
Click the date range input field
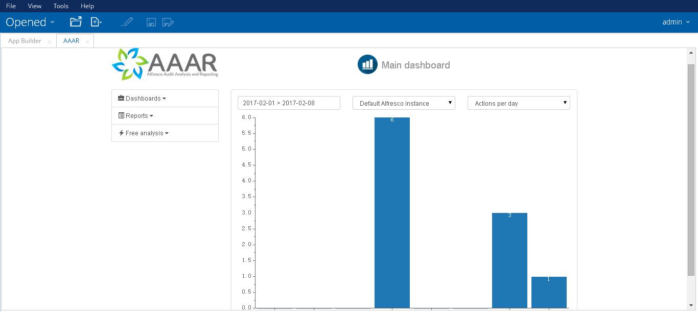(x=289, y=103)
